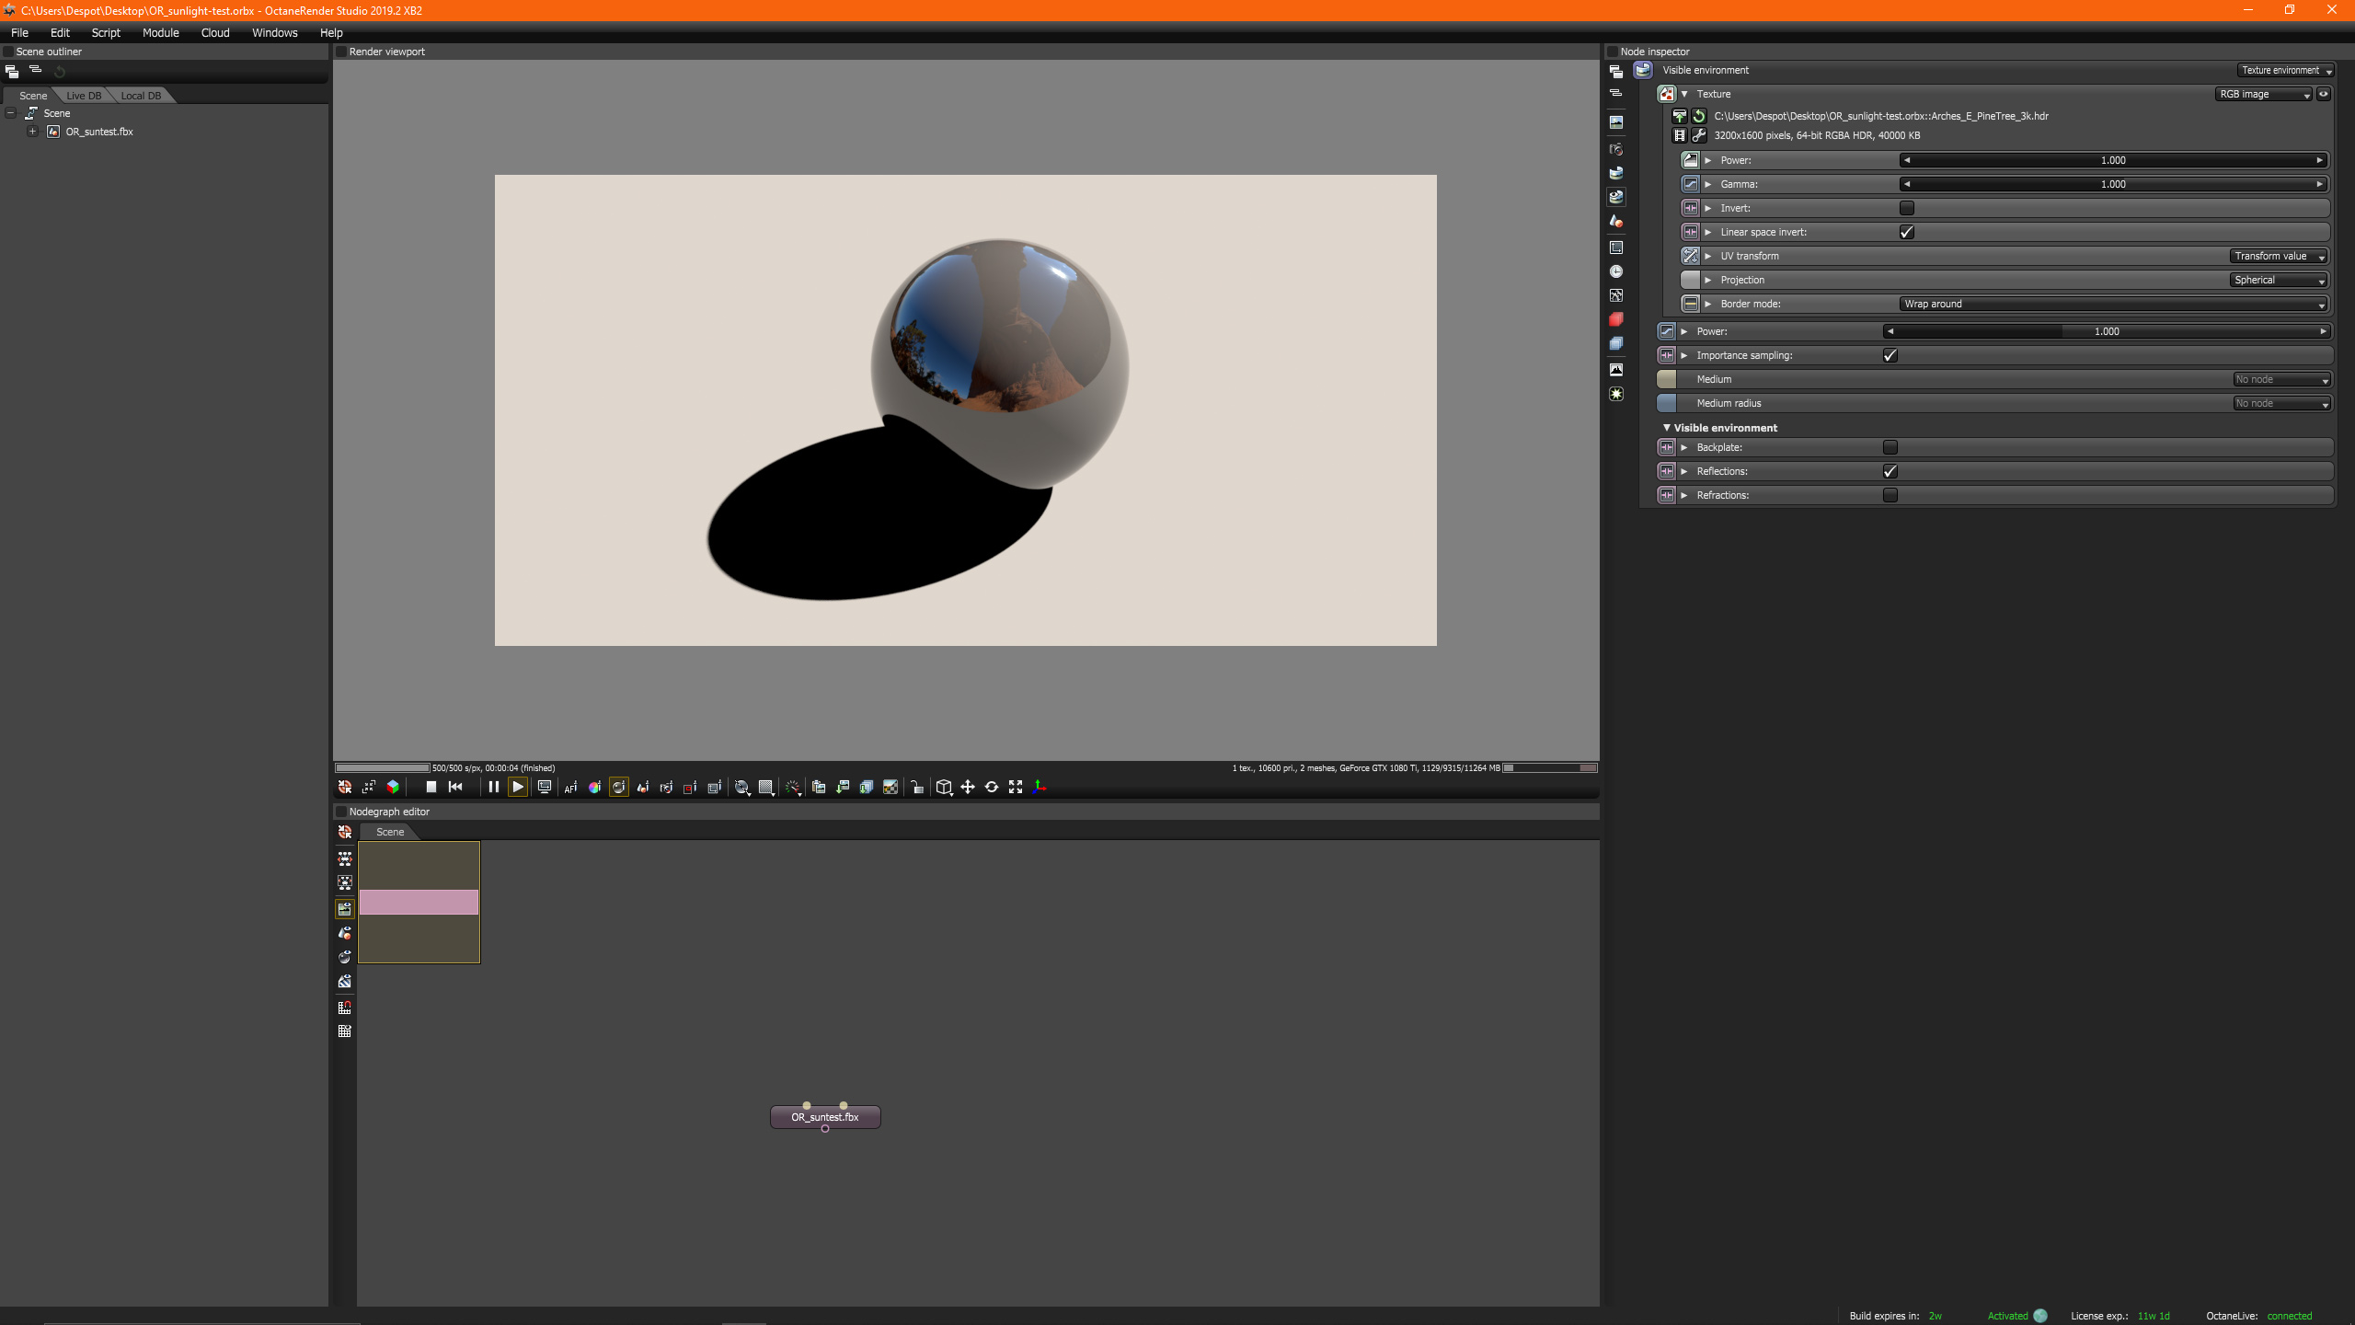Click the restart render icon
The width and height of the screenshot is (2355, 1325).
455,787
